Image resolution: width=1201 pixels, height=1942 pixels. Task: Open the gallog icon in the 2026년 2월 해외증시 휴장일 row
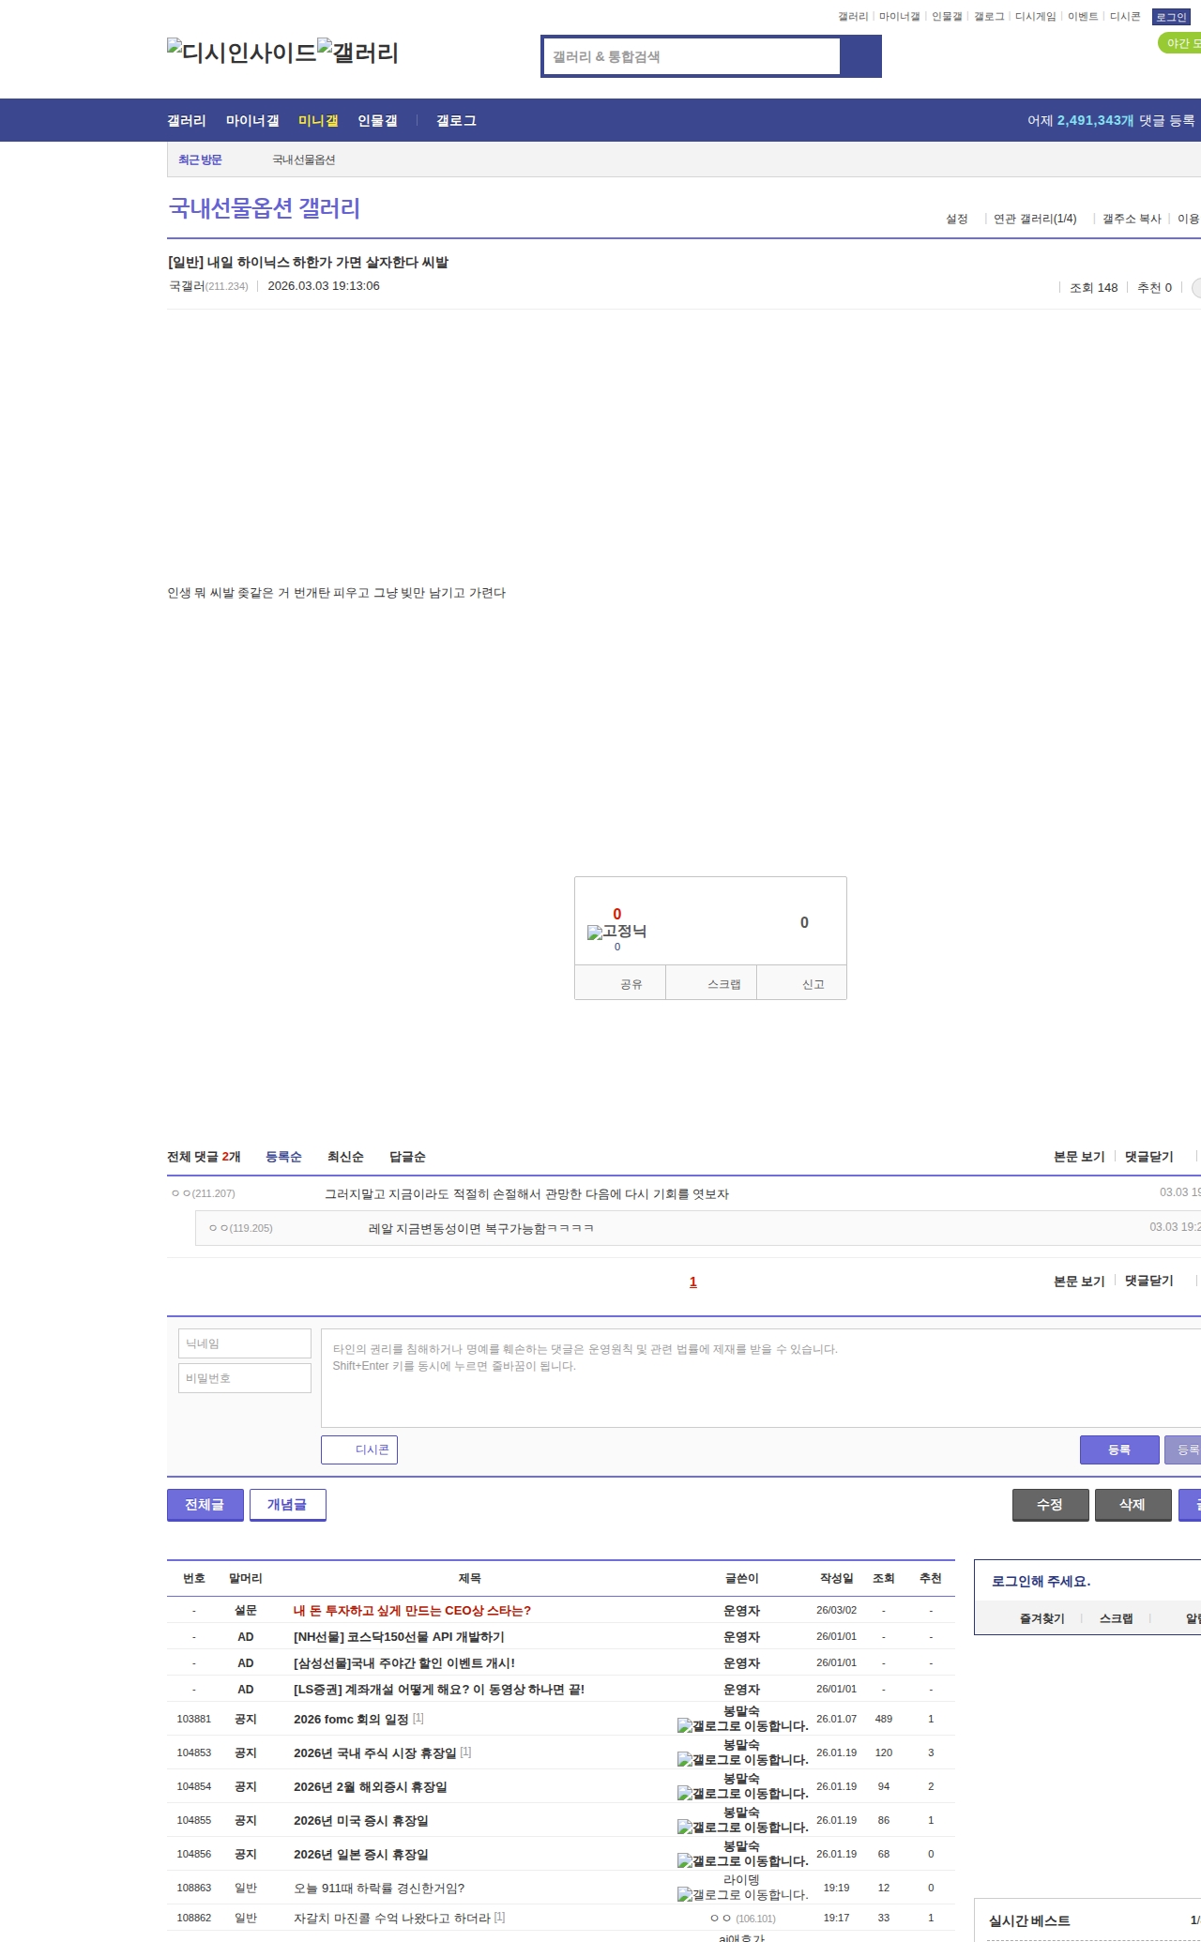click(x=742, y=1794)
